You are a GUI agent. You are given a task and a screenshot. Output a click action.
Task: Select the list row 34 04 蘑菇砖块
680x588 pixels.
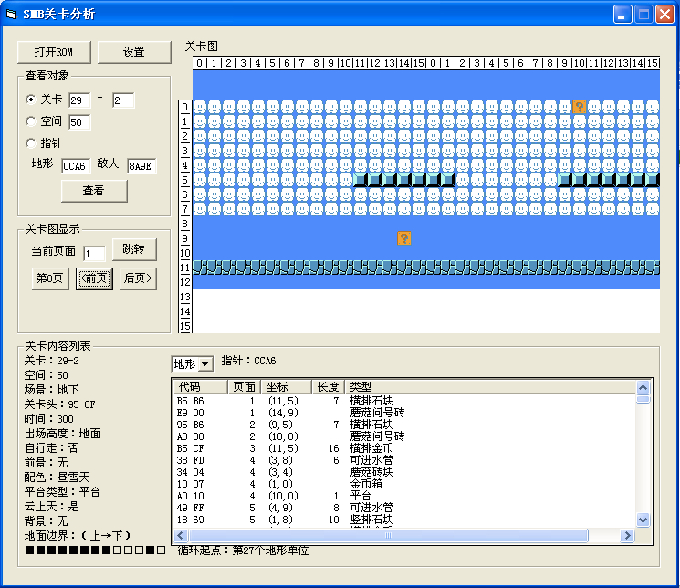[404, 472]
